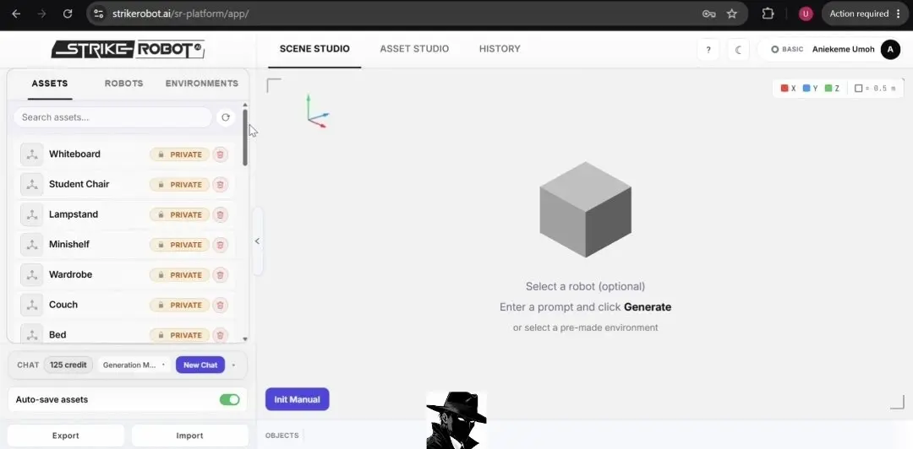Open the help question mark button
Viewport: 913px width, 449px height.
tap(708, 50)
